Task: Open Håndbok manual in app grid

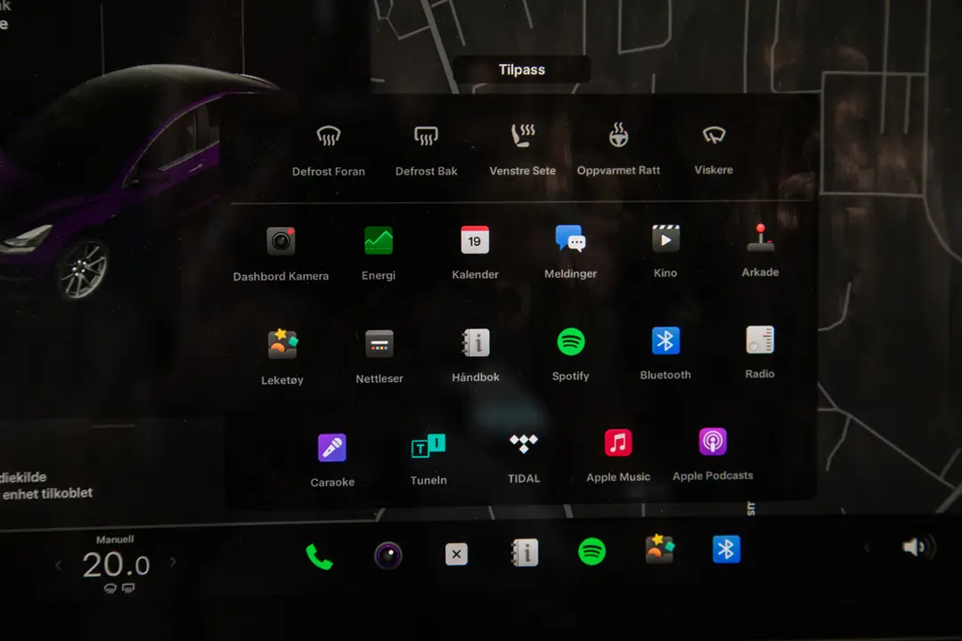Action: (x=476, y=355)
